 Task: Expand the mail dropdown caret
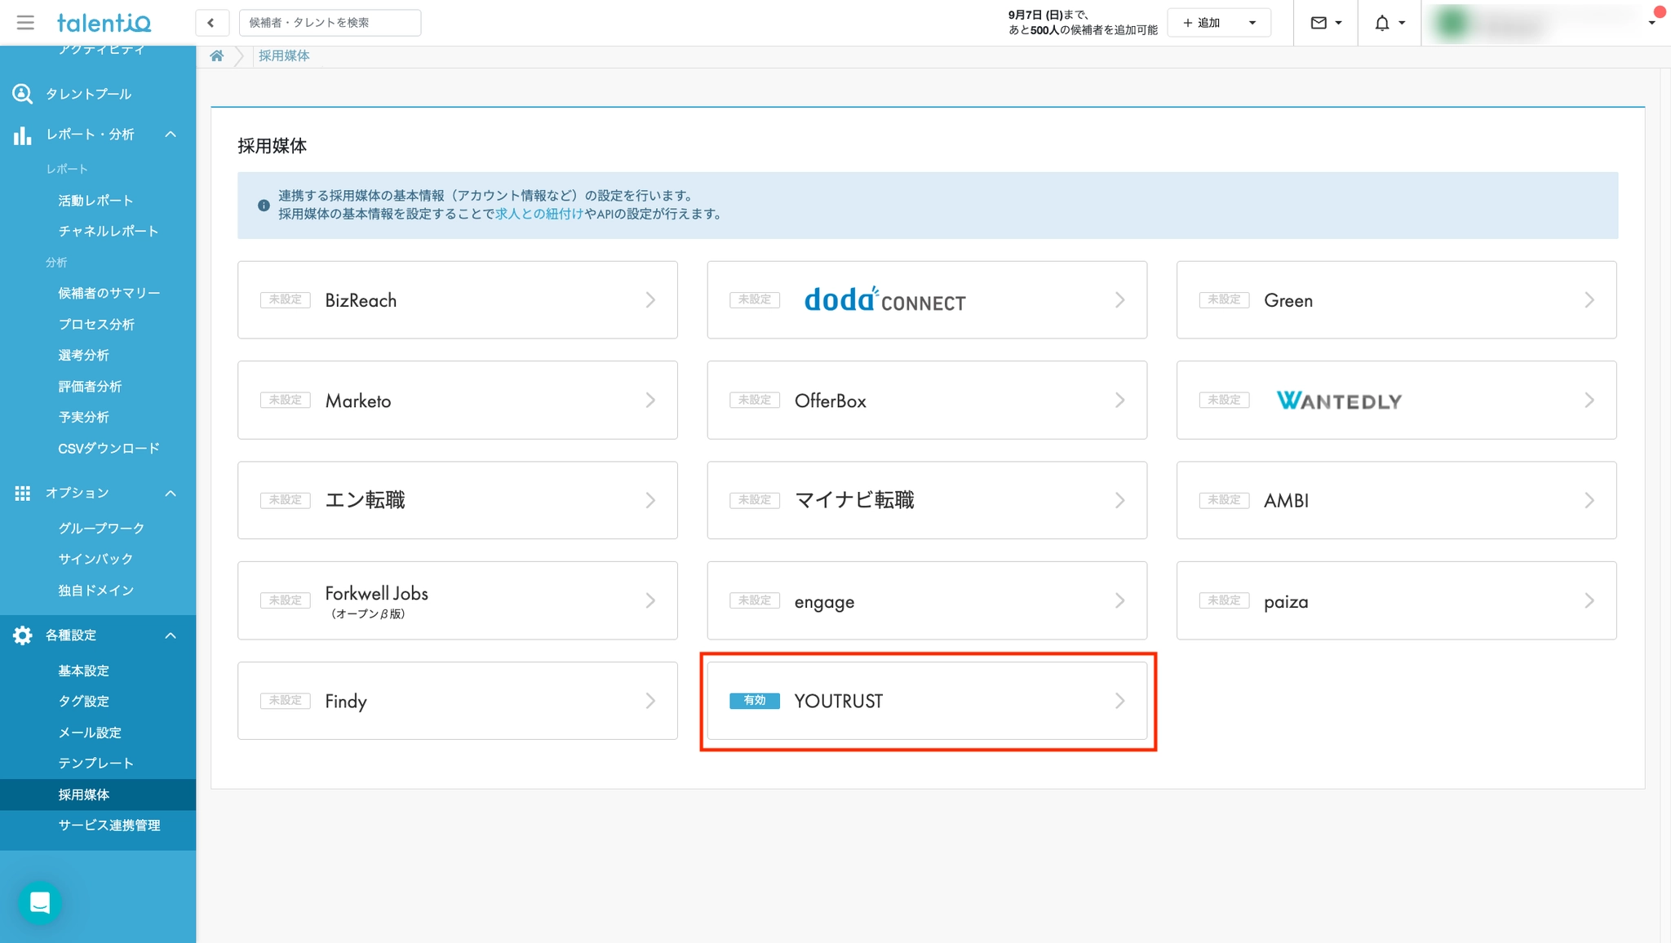pos(1339,23)
